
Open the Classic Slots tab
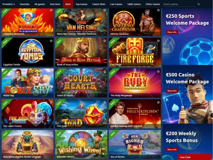coord(99,4)
